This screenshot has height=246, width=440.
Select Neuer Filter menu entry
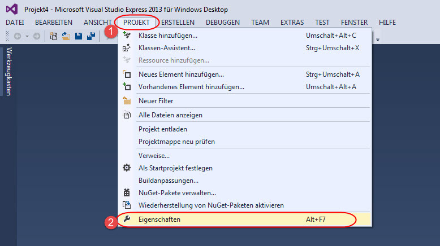tap(246, 101)
